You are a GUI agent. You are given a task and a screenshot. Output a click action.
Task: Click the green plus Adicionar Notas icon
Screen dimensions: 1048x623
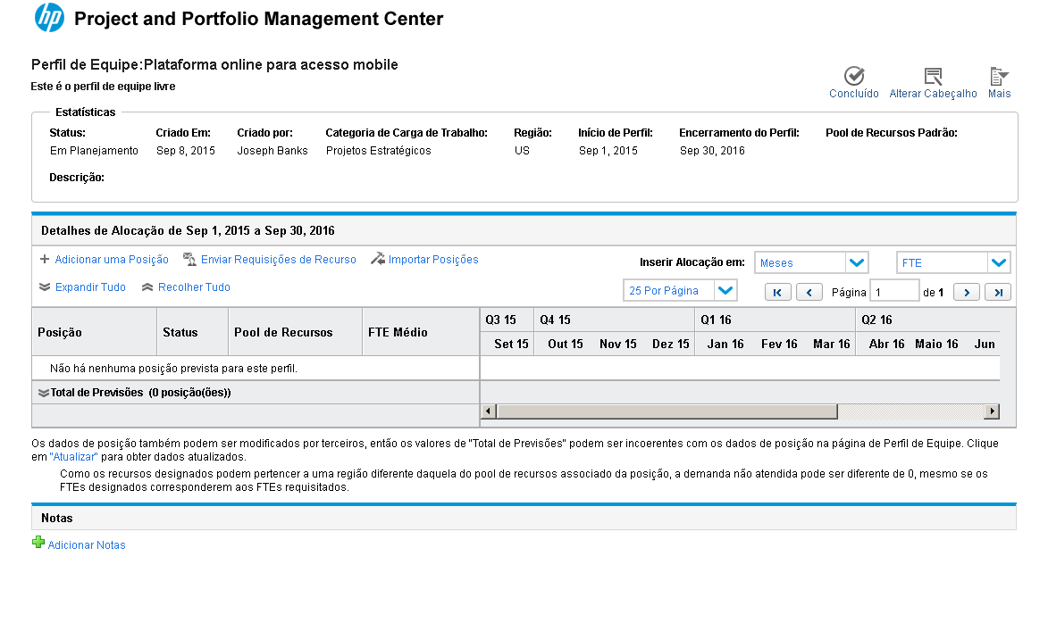point(38,543)
